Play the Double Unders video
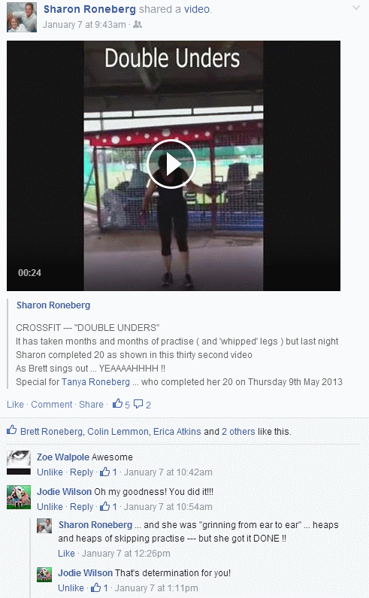This screenshot has height=598, width=369. click(x=171, y=164)
